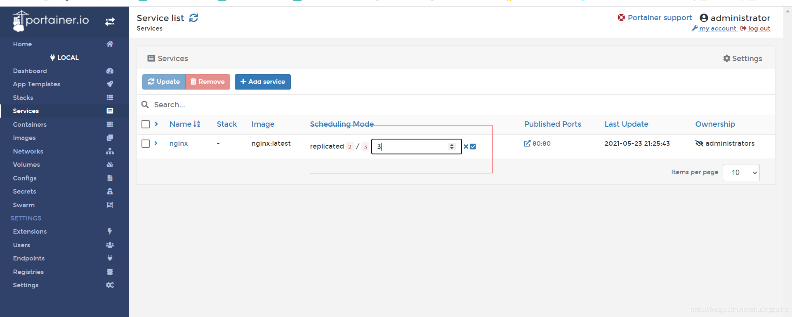Open nginx service link
The width and height of the screenshot is (792, 317).
click(x=179, y=143)
